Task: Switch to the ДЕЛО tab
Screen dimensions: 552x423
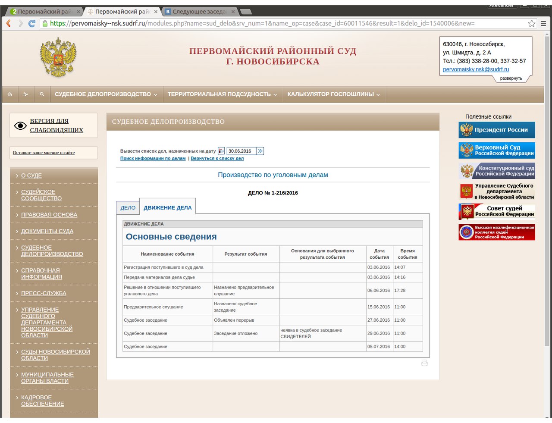Action: [x=128, y=208]
